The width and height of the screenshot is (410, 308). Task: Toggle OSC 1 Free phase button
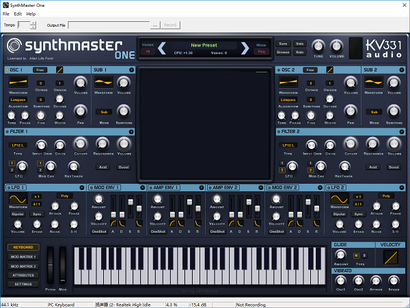40,70
